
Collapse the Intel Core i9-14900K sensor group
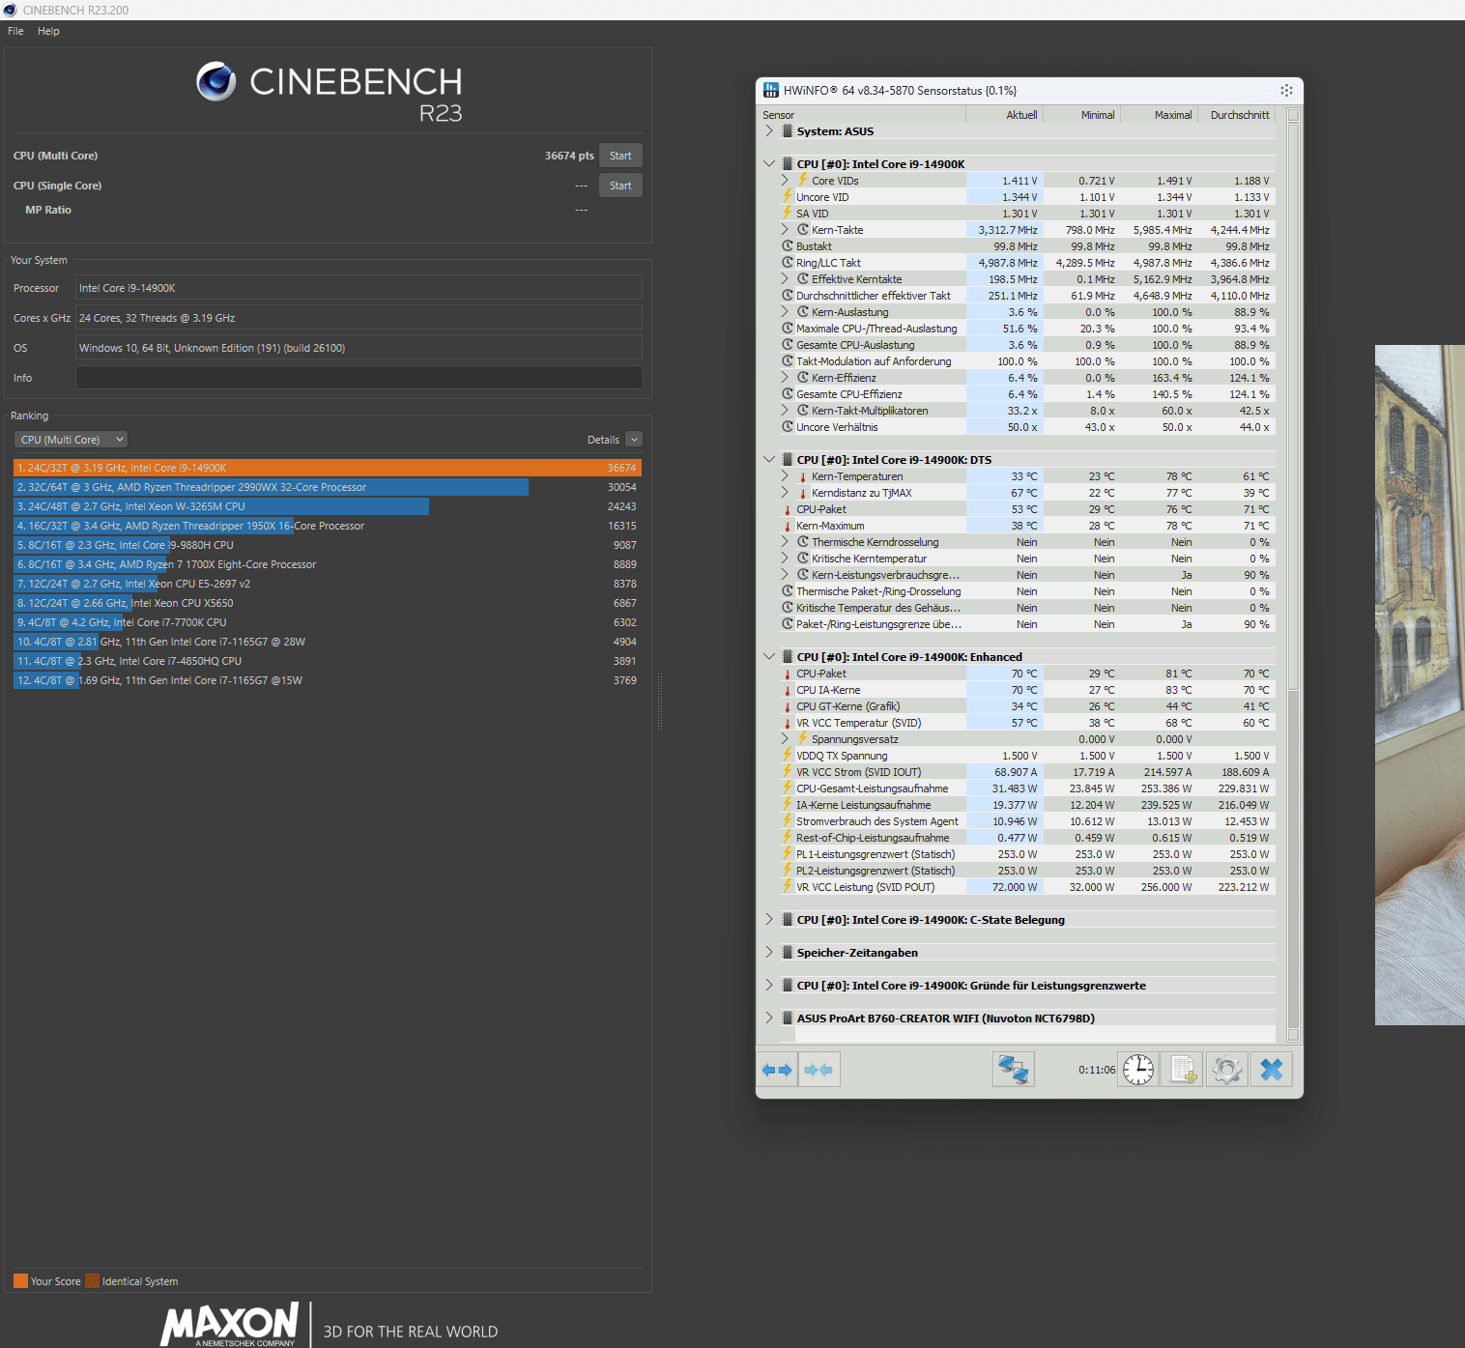769,162
